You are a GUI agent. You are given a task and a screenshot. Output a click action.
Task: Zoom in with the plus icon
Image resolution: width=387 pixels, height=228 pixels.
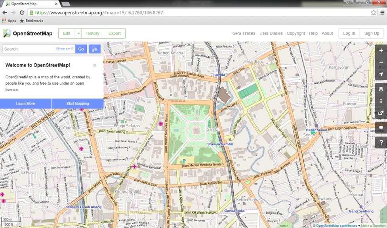[x=381, y=50]
